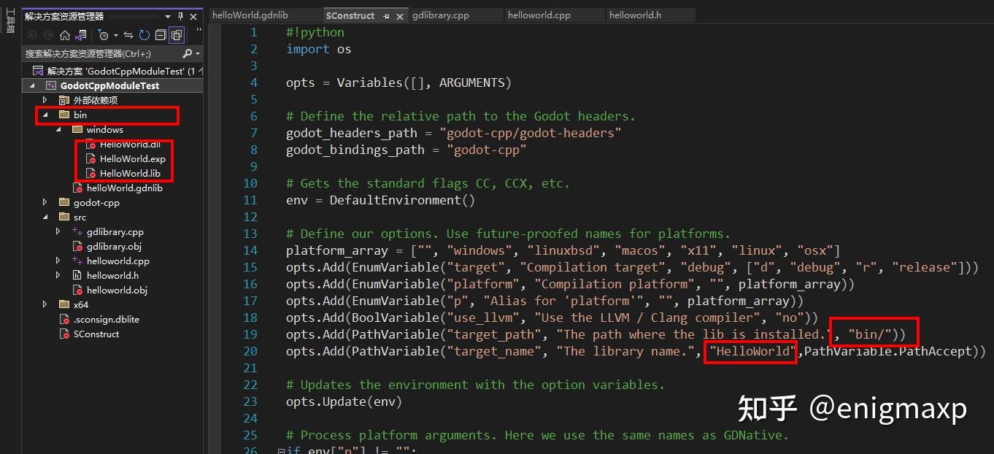Click the Back navigation icon in Solution Explorer
The image size is (994, 454).
tap(32, 35)
